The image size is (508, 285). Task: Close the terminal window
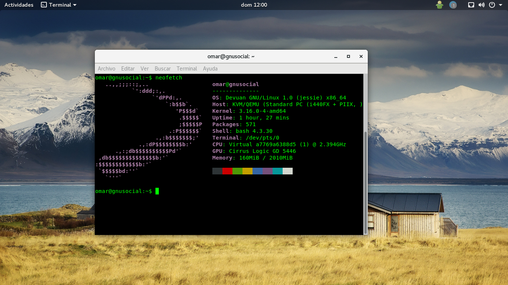click(361, 57)
